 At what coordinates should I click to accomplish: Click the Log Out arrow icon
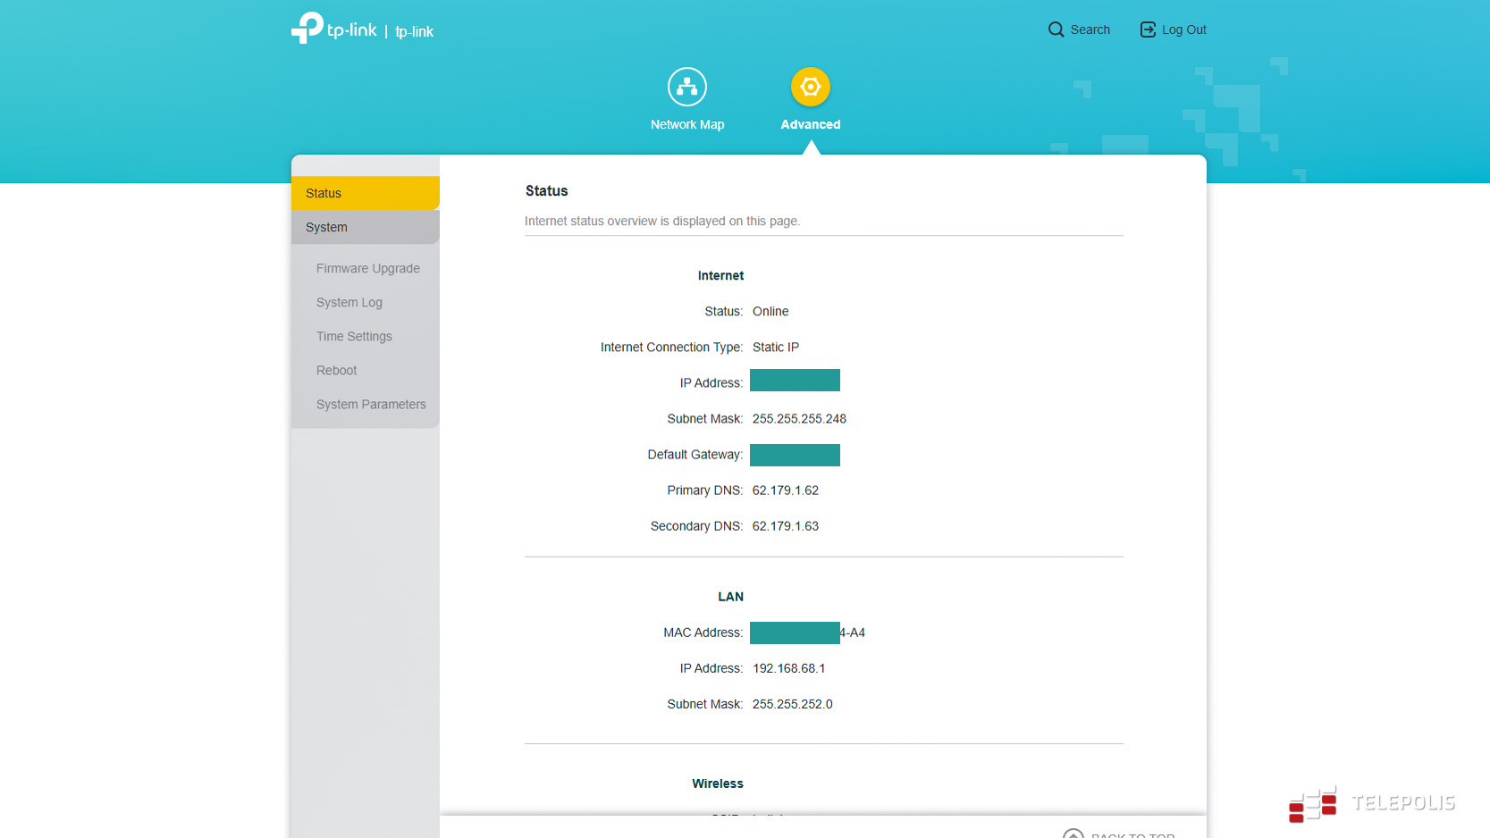pyautogui.click(x=1148, y=29)
